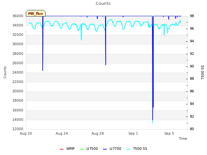Click the 24000 left axis value
207x155 pixels.
coord(18,72)
